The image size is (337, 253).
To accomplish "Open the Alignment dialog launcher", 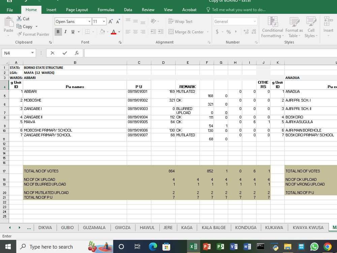I will point(209,43).
